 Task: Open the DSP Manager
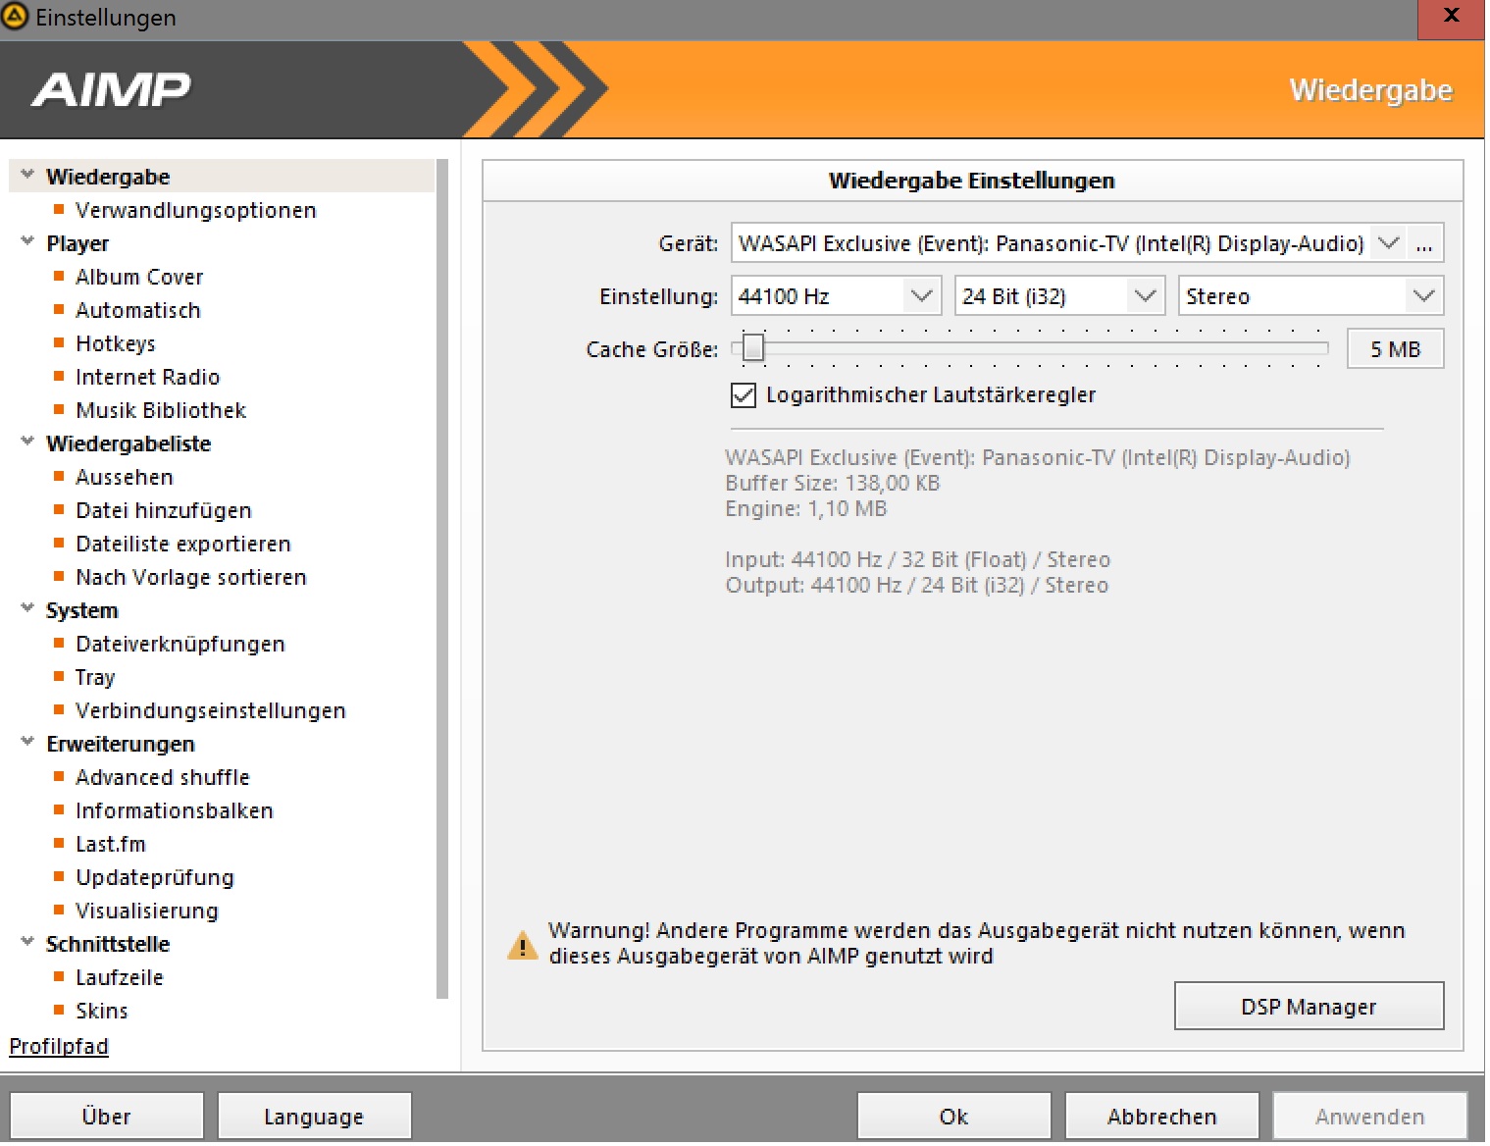[1309, 1007]
